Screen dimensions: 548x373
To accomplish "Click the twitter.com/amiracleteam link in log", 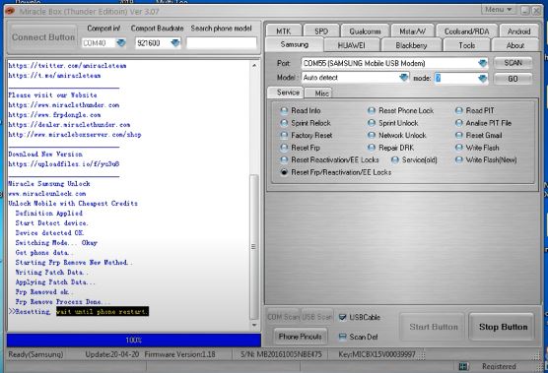I will (x=67, y=66).
